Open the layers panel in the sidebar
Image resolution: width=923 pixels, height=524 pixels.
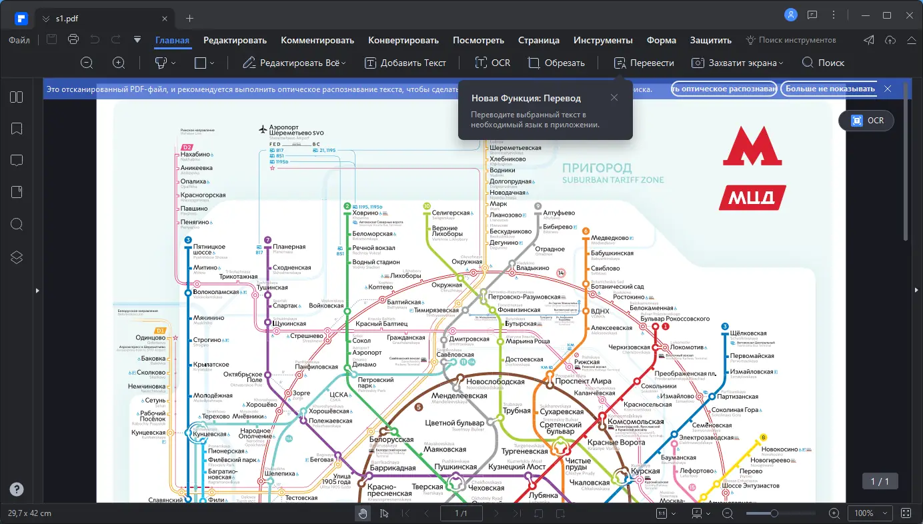click(17, 257)
